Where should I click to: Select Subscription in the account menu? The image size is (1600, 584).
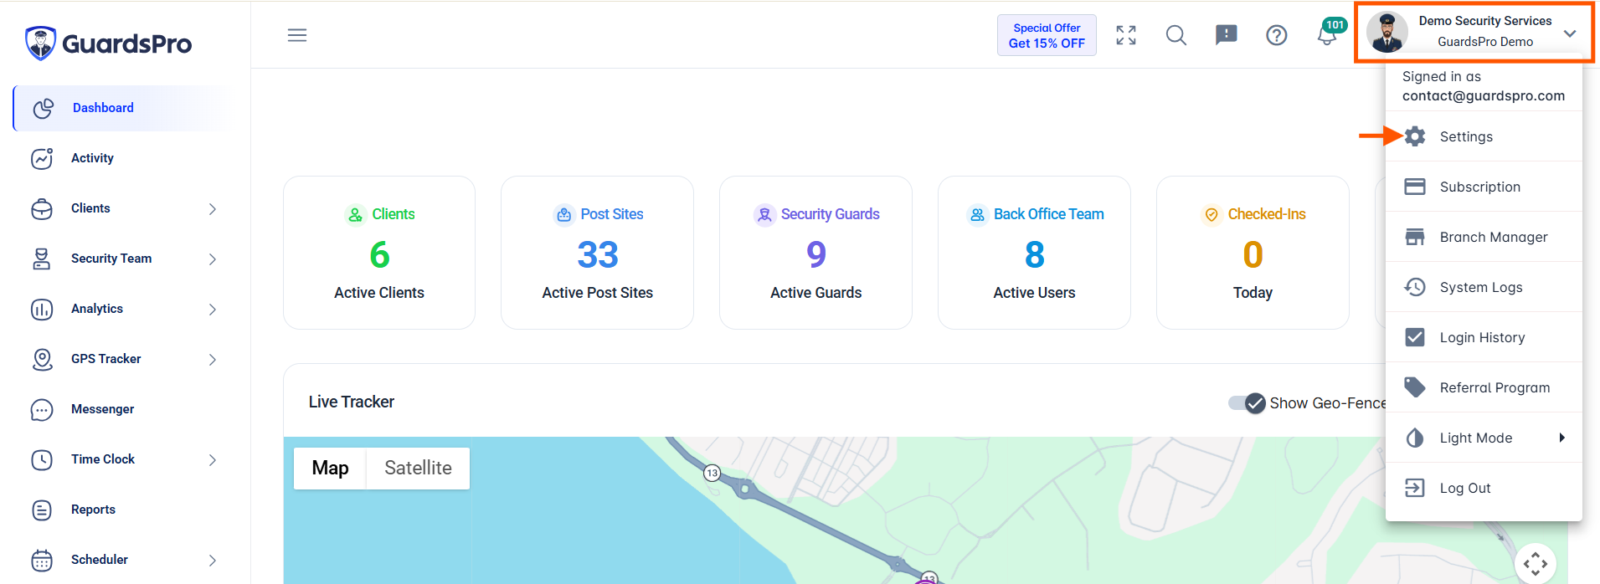1484,187
